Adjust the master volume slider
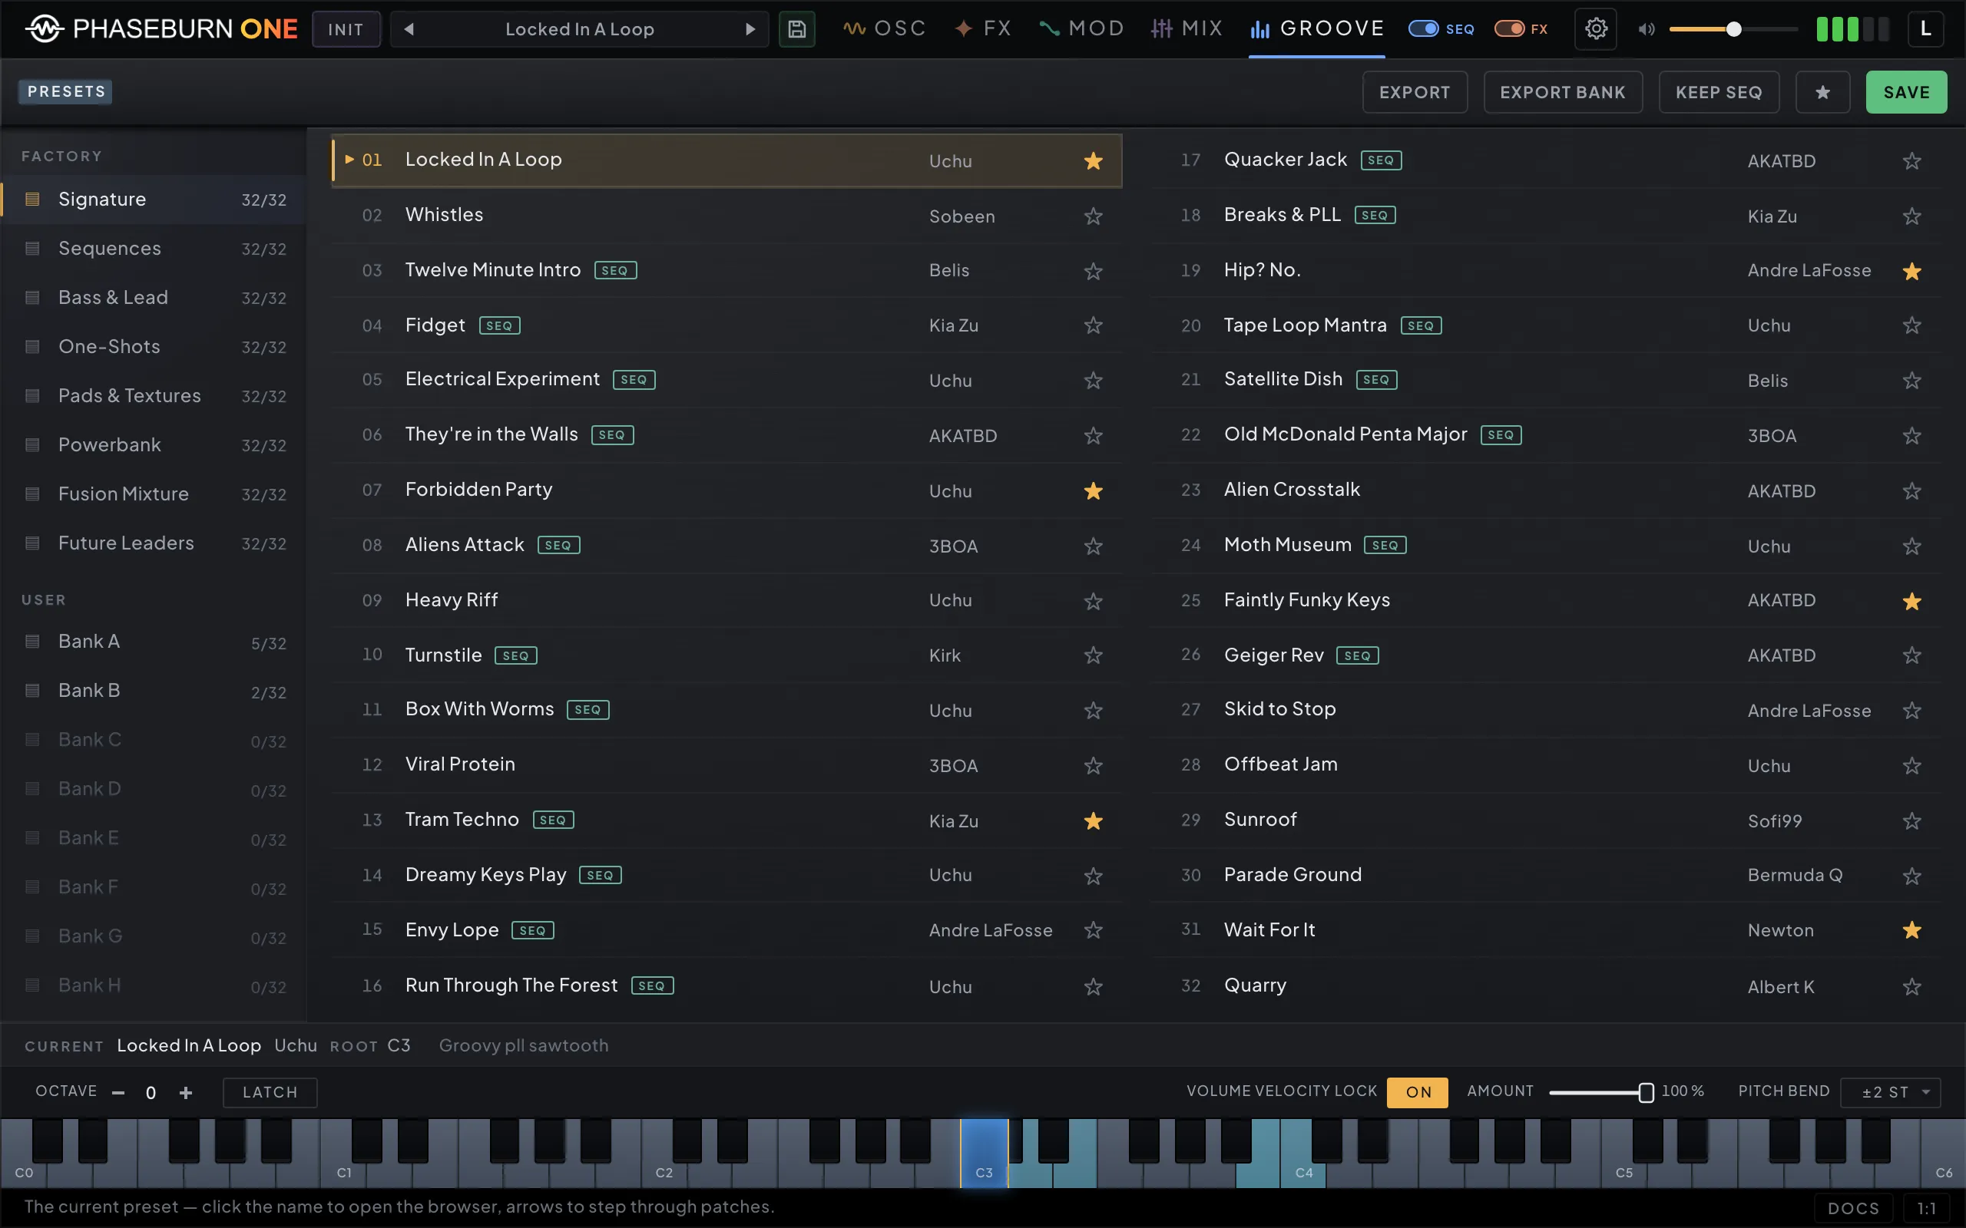Image resolution: width=1966 pixels, height=1228 pixels. click(x=1733, y=29)
